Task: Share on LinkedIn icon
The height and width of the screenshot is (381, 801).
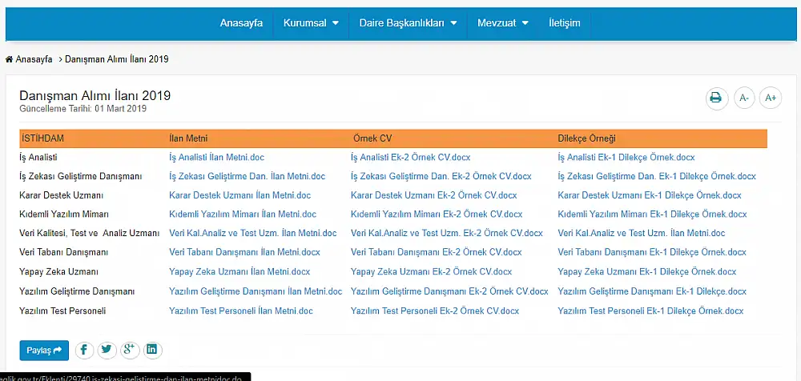Action: [151, 350]
